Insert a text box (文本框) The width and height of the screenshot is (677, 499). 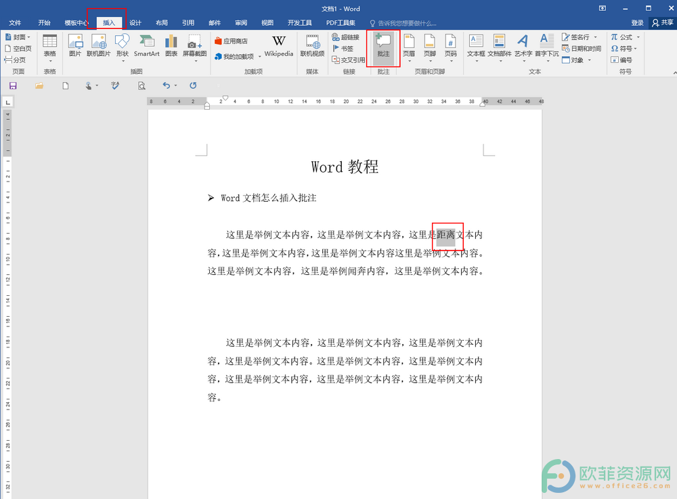pos(476,47)
